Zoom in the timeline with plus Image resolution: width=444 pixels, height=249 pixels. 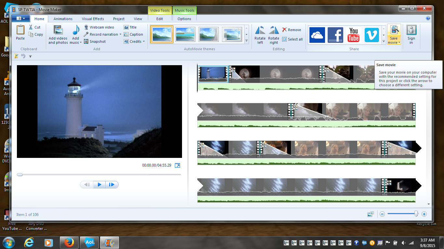click(424, 214)
